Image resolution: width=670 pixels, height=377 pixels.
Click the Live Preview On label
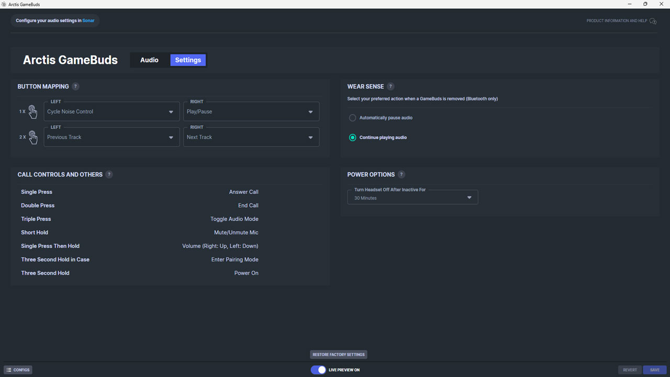point(344,370)
